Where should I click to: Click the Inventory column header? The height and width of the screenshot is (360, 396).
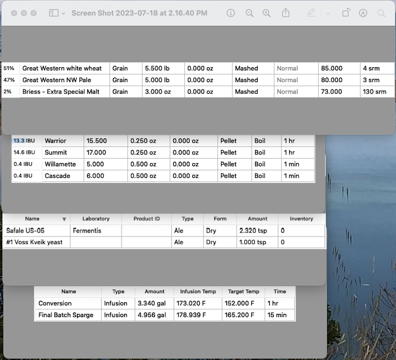click(x=301, y=219)
